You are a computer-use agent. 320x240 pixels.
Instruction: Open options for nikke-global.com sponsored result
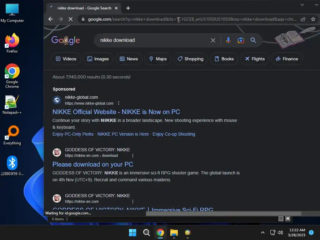(x=119, y=103)
